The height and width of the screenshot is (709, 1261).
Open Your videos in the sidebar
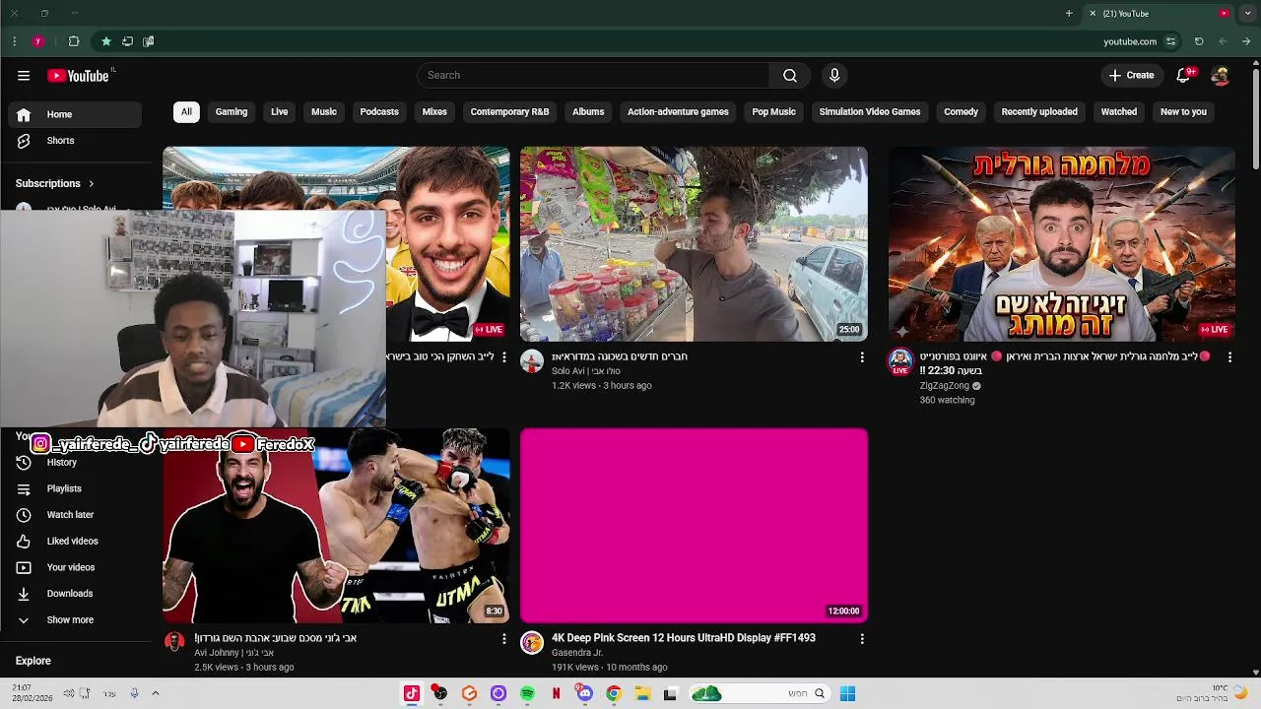(x=75, y=567)
